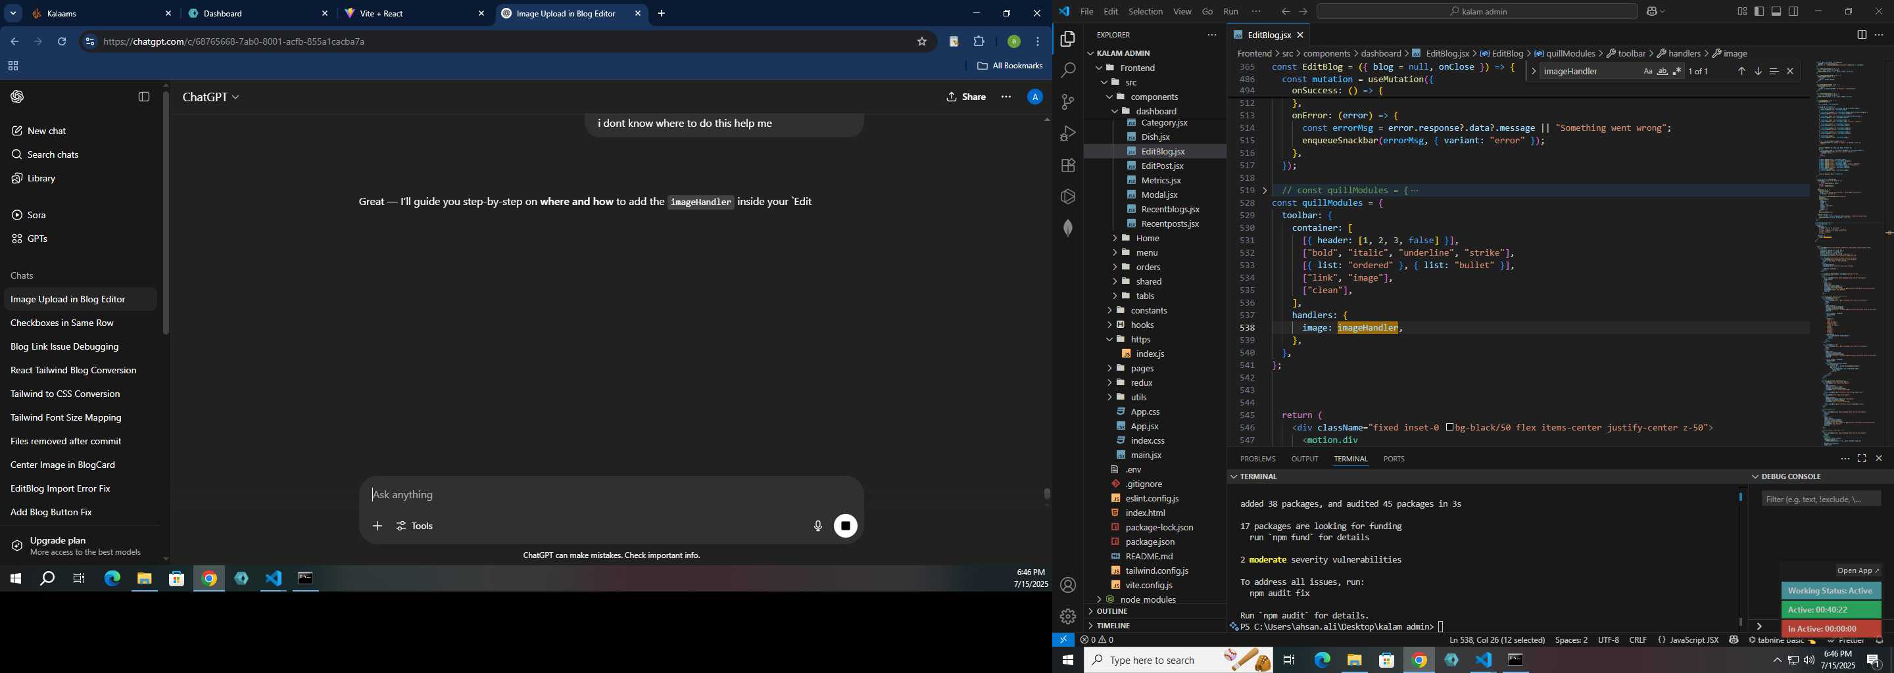Go to next match in find widget
The height and width of the screenshot is (673, 1894).
click(x=1757, y=71)
